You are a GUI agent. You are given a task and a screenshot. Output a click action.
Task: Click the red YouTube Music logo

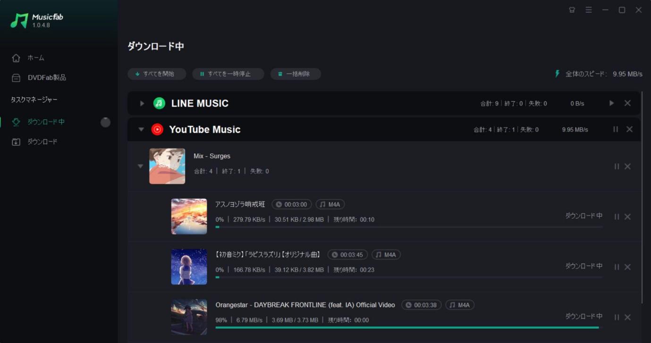point(157,129)
